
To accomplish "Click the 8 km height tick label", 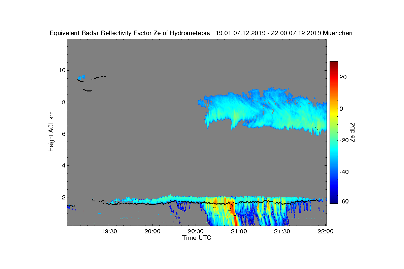I will (63, 102).
